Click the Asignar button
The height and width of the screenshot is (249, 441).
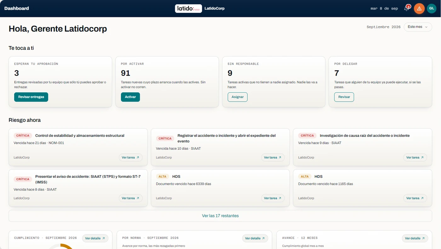(238, 97)
